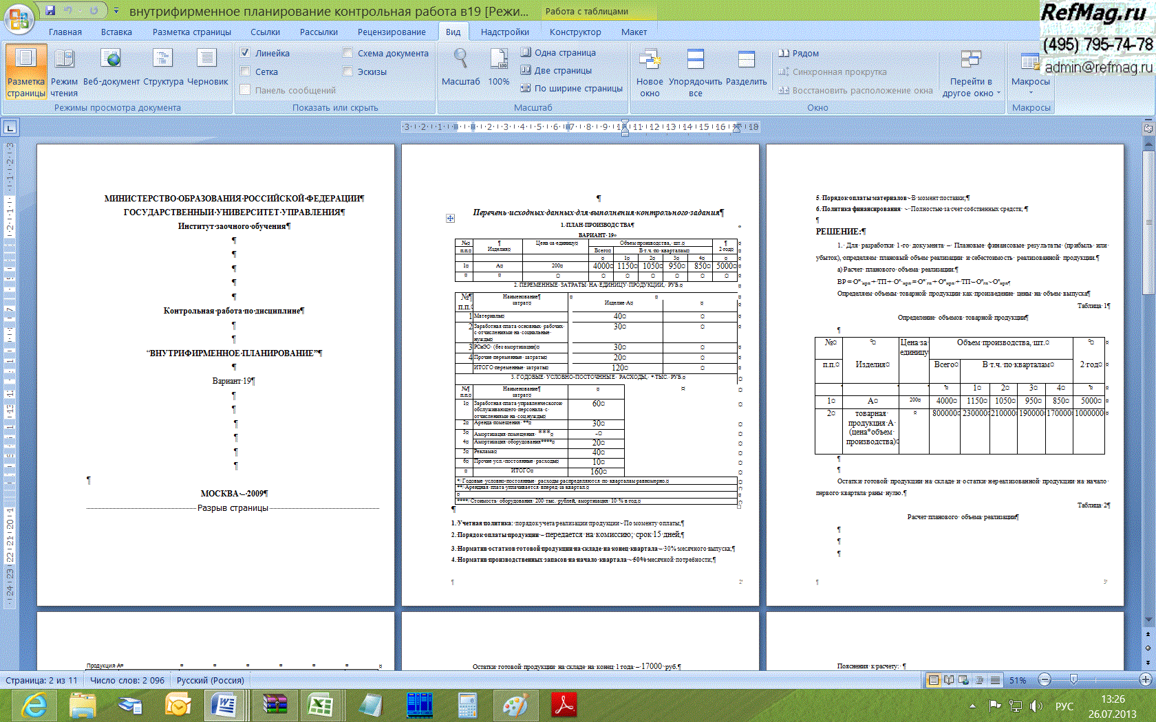This screenshot has height=722, width=1156.
Task: Open Full Screen Reading mode
Action: point(64,72)
